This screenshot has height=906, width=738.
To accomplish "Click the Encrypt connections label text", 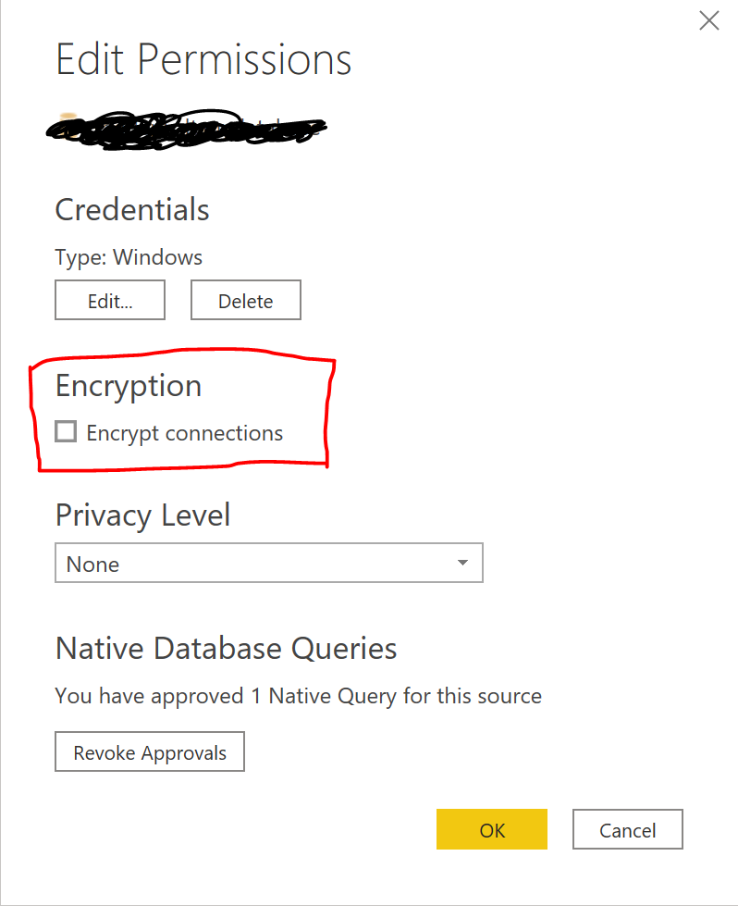I will tap(185, 433).
